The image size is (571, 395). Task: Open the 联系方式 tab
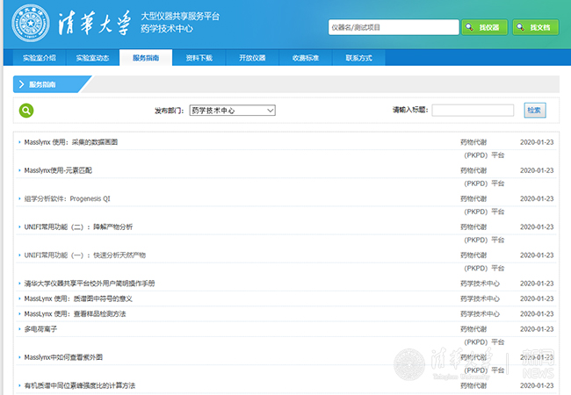(x=358, y=58)
